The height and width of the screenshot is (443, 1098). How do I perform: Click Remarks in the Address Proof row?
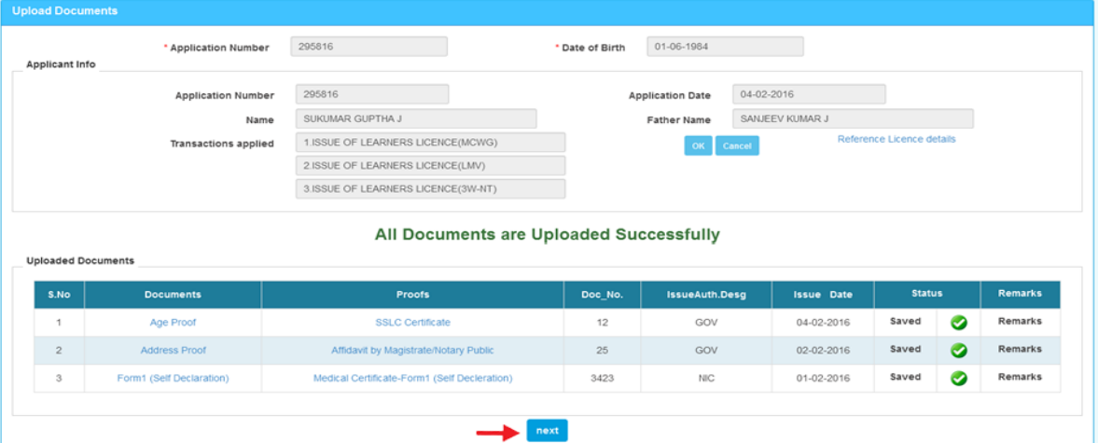[1020, 350]
